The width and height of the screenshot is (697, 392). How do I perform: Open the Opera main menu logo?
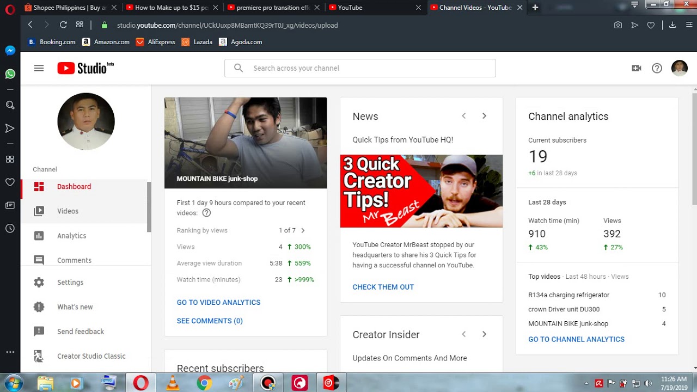point(10,10)
